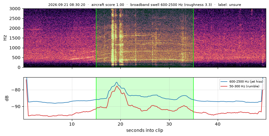Click the x-axis tick label 10
Viewport: 269px width, 136px height.
[72, 124]
